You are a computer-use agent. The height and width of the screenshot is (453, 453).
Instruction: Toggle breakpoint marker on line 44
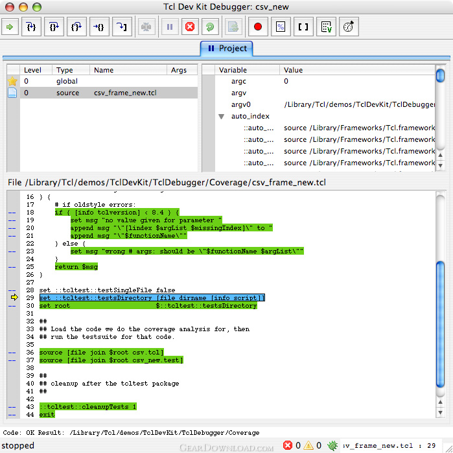[12, 415]
